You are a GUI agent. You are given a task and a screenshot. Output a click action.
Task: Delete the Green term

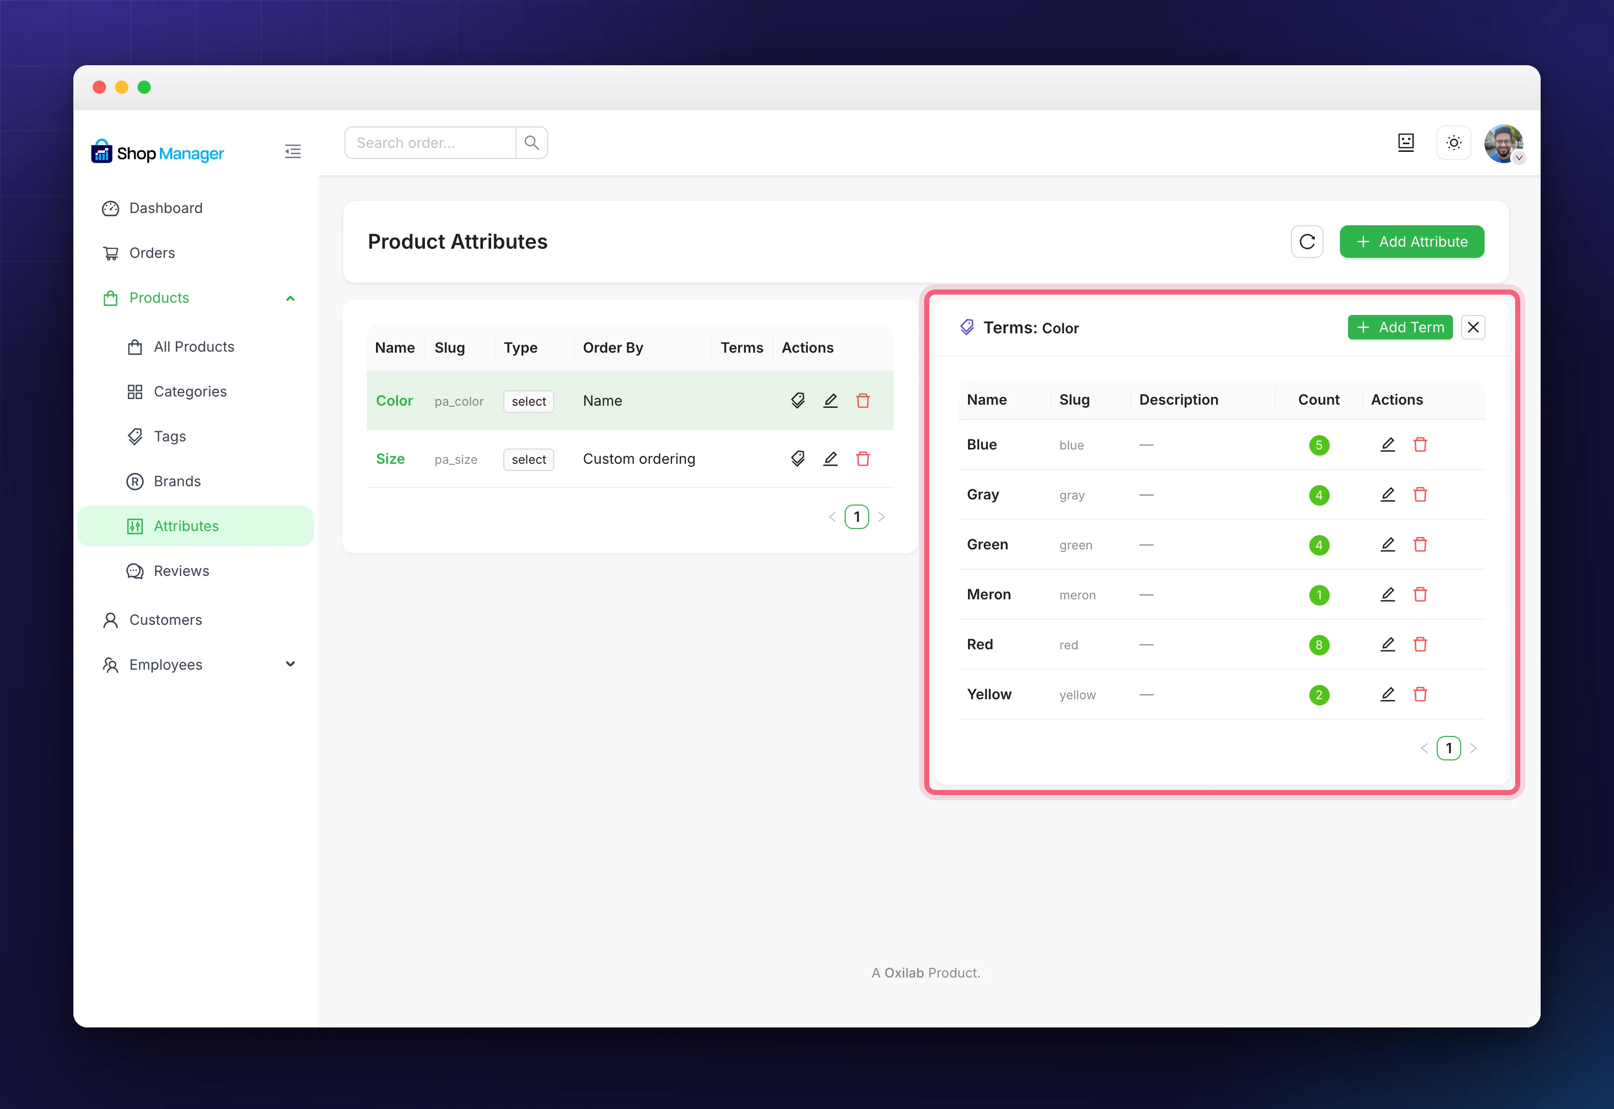click(1420, 545)
